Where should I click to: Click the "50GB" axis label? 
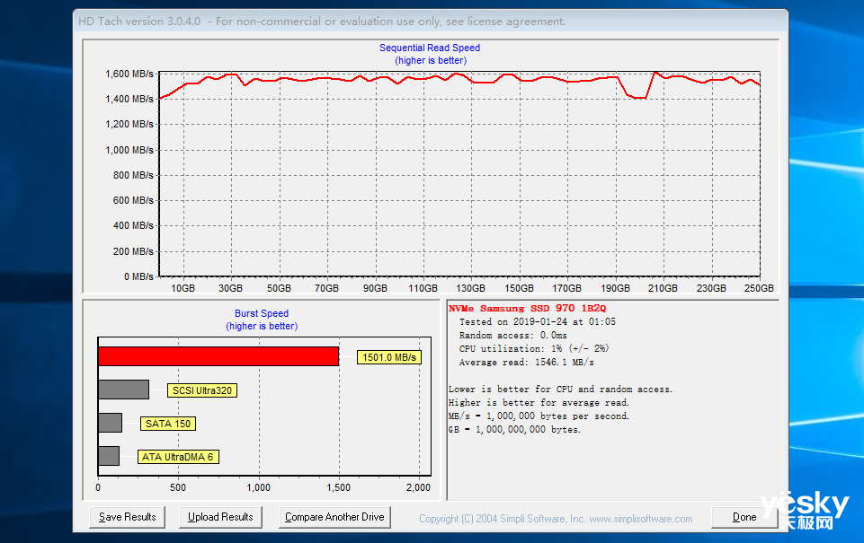[279, 288]
